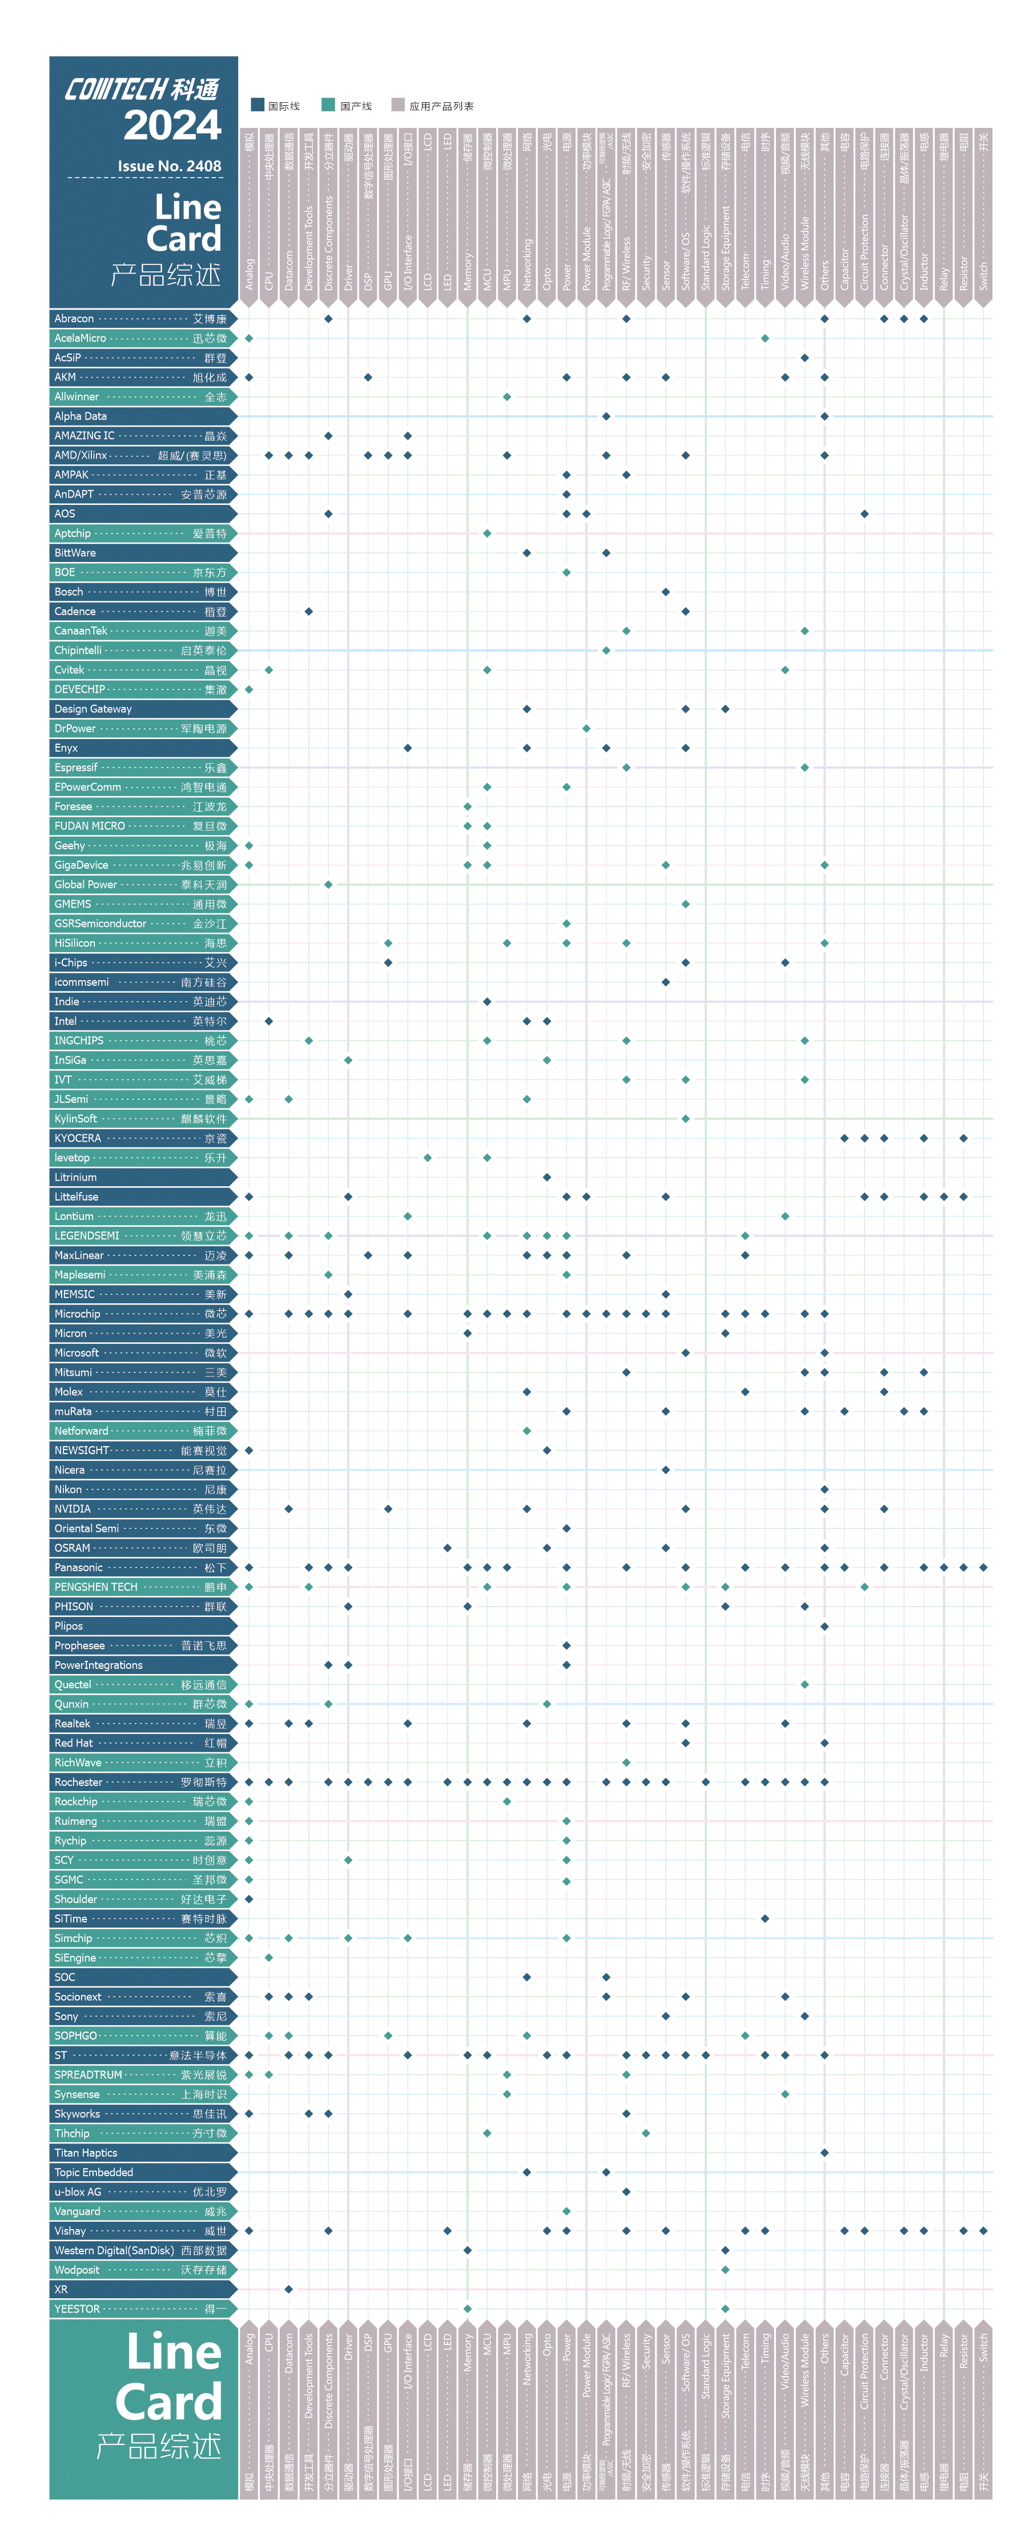This screenshot has height=2541, width=1034.
Task: Select the u-blox AG 优北罗 row label
Action: pos(143,2192)
